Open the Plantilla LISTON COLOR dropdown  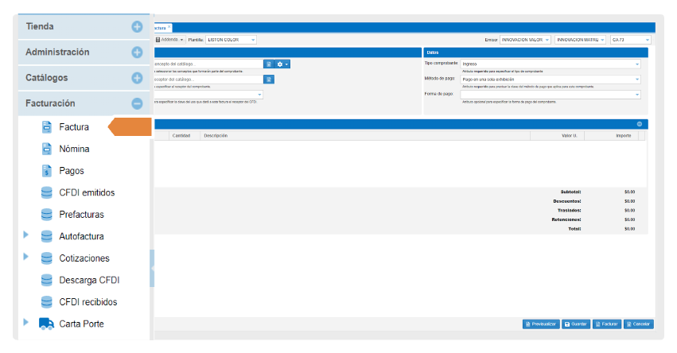pyautogui.click(x=231, y=40)
